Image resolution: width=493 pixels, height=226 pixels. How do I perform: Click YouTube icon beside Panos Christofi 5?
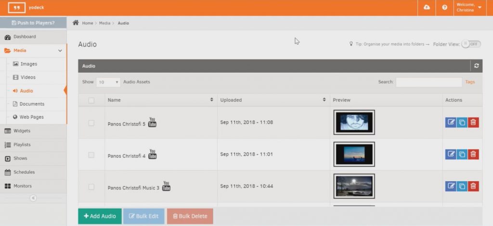[x=152, y=122]
